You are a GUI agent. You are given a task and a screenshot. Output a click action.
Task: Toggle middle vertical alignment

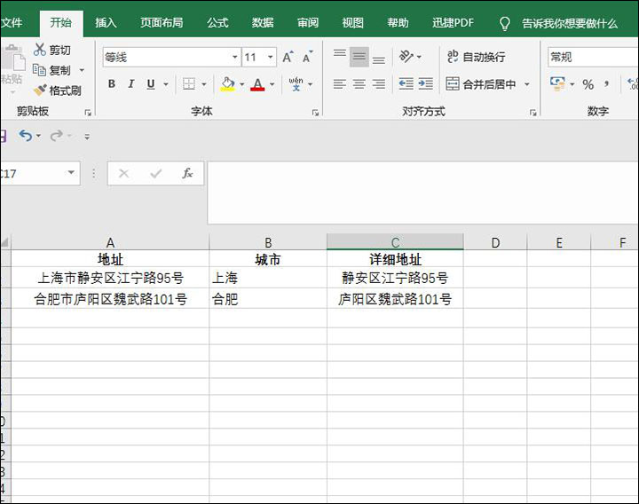click(359, 57)
